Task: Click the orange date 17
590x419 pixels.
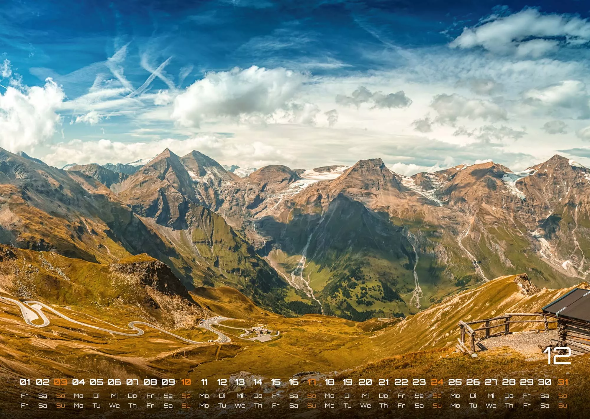Action: click(312, 382)
